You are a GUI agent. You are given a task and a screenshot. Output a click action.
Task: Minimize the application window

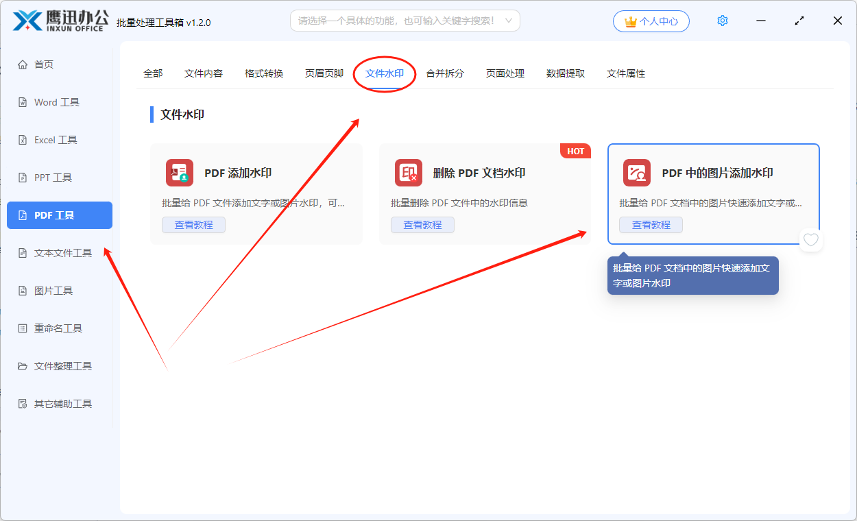click(761, 21)
